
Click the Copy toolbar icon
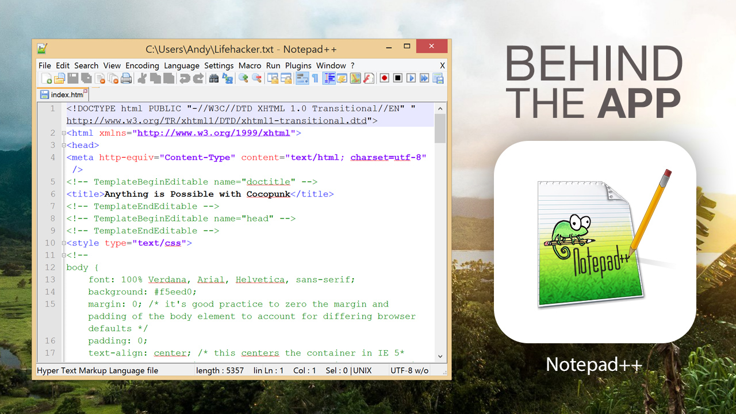(155, 78)
